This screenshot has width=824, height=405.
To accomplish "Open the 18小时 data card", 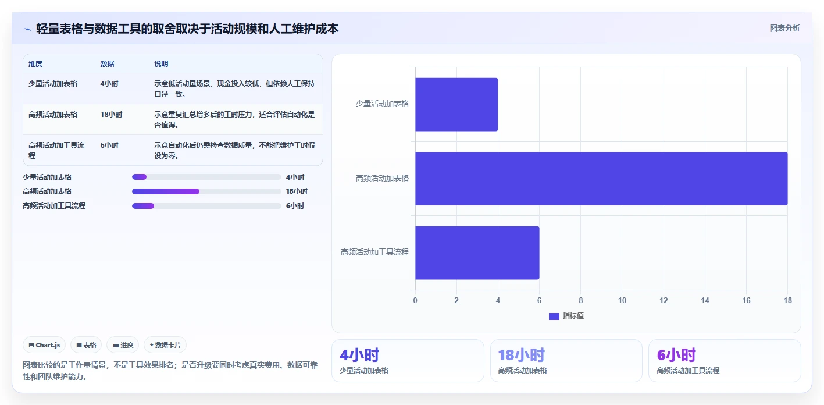I will (566, 361).
